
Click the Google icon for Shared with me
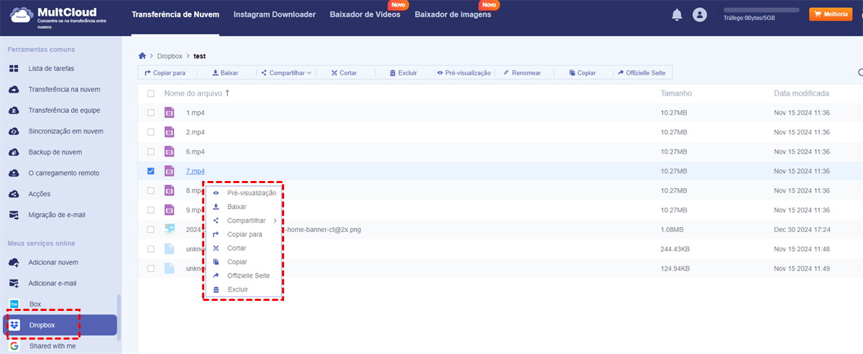pos(14,346)
